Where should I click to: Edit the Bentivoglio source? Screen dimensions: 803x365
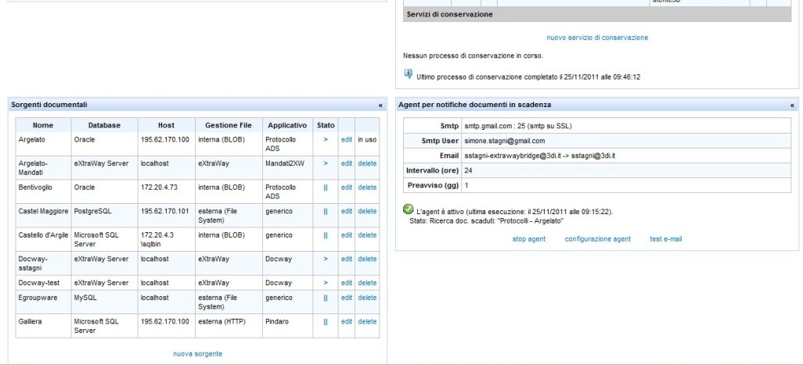coord(347,188)
